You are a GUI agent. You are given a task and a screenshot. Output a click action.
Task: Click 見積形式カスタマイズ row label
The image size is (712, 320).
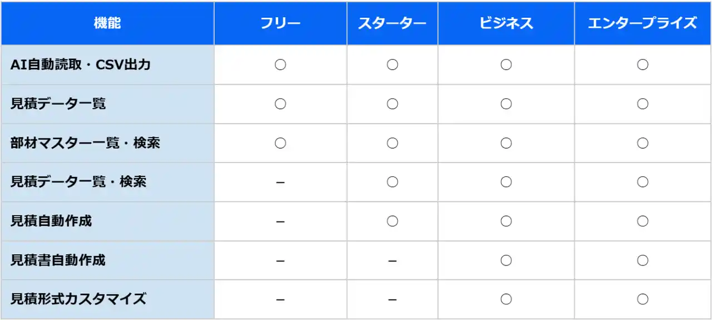pos(78,299)
